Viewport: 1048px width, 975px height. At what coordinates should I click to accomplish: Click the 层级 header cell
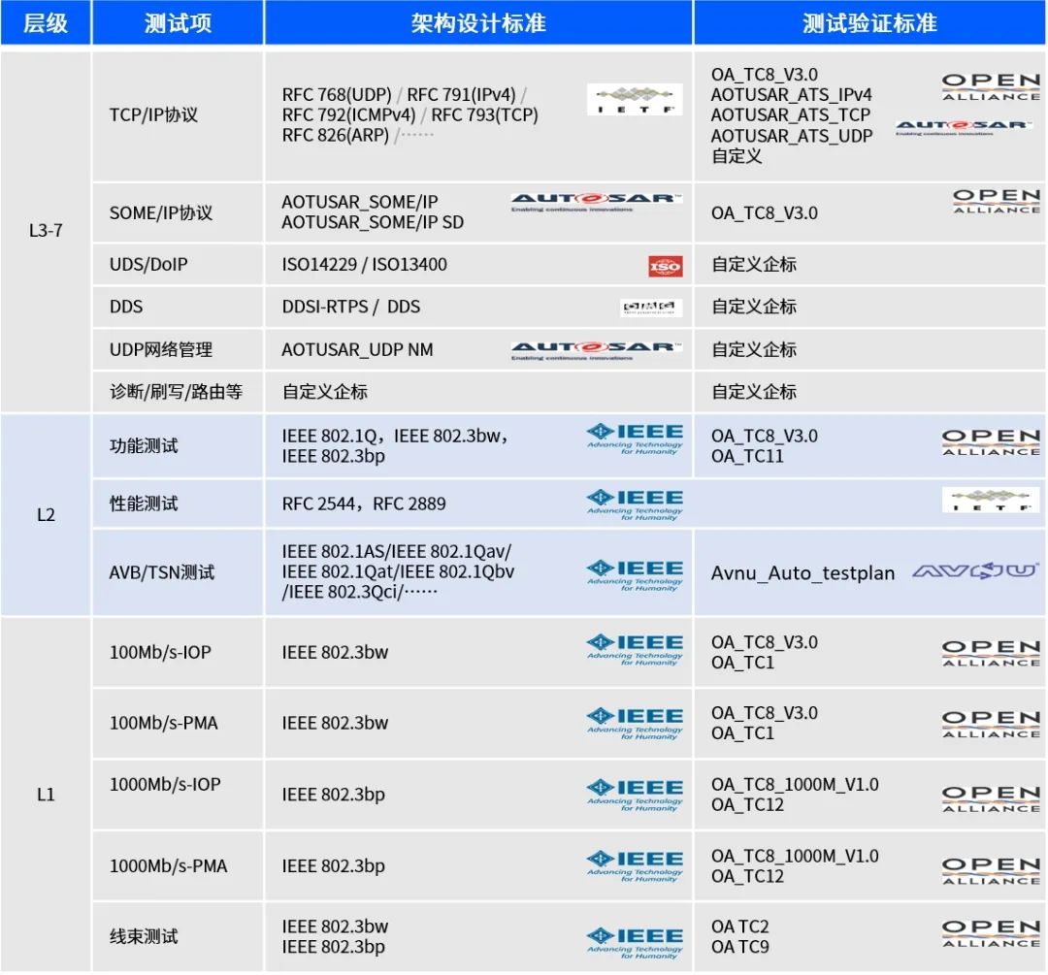pyautogui.click(x=46, y=23)
